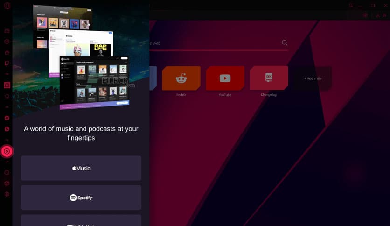
Task: Open Easy setup icon in toolbar
Action: (x=384, y=15)
